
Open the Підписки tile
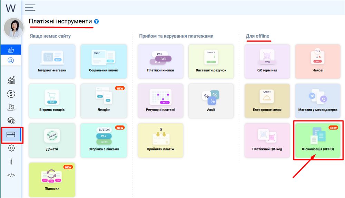coord(52,180)
